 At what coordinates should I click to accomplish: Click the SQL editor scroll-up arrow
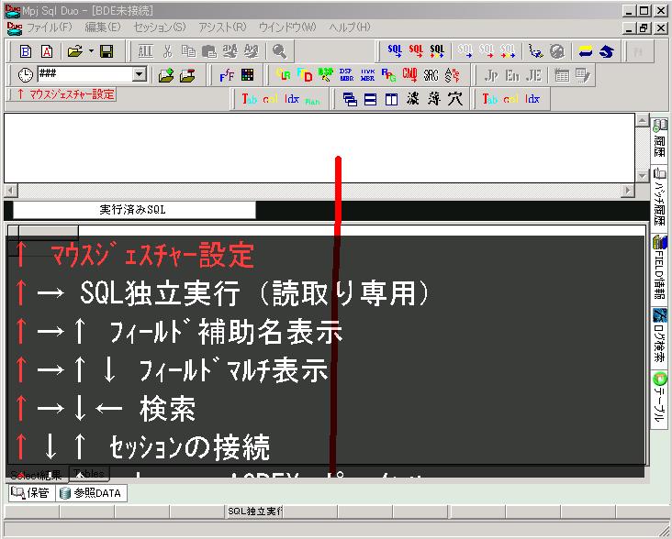click(642, 120)
